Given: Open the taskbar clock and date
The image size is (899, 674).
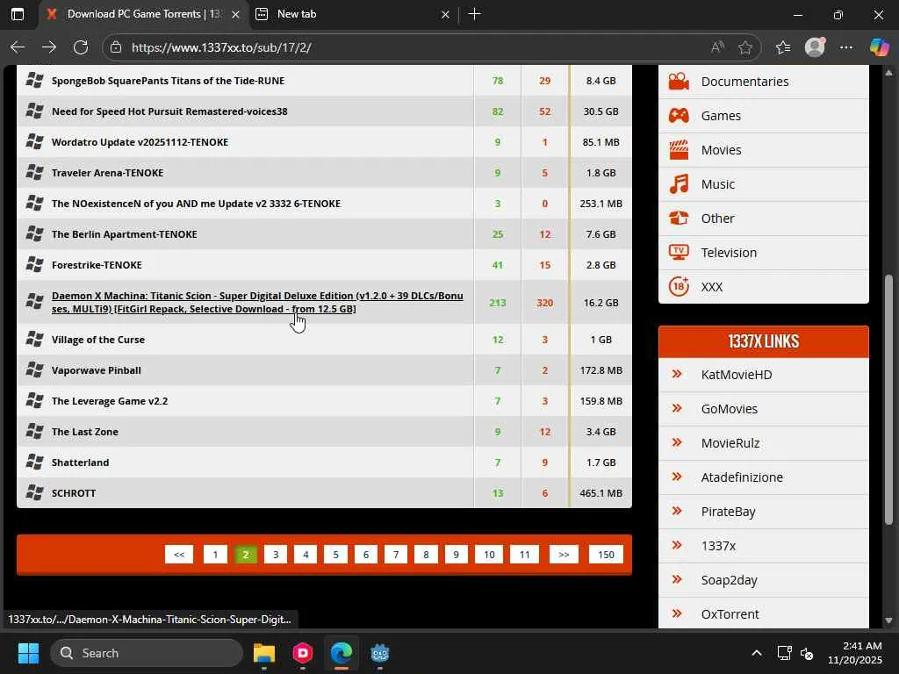Looking at the screenshot, I should point(855,653).
